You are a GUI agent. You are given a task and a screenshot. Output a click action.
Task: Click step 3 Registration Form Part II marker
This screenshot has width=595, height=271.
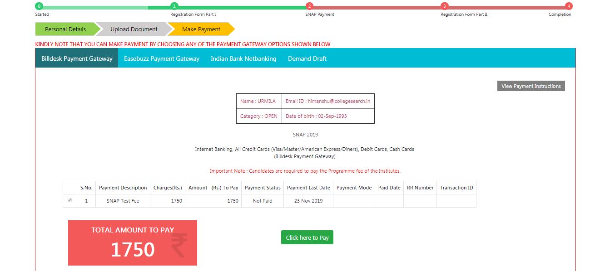(444, 6)
